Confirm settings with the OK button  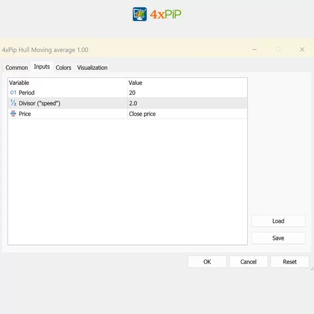click(x=207, y=262)
